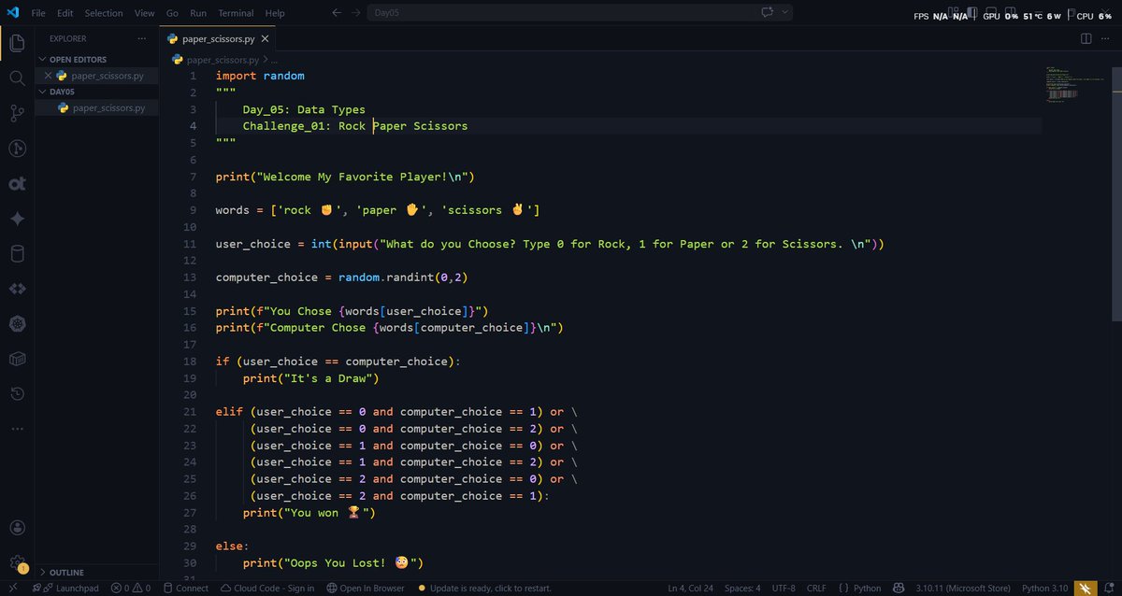Open the chat dropdown chevron in title bar
1122x596 pixels.
tap(785, 13)
